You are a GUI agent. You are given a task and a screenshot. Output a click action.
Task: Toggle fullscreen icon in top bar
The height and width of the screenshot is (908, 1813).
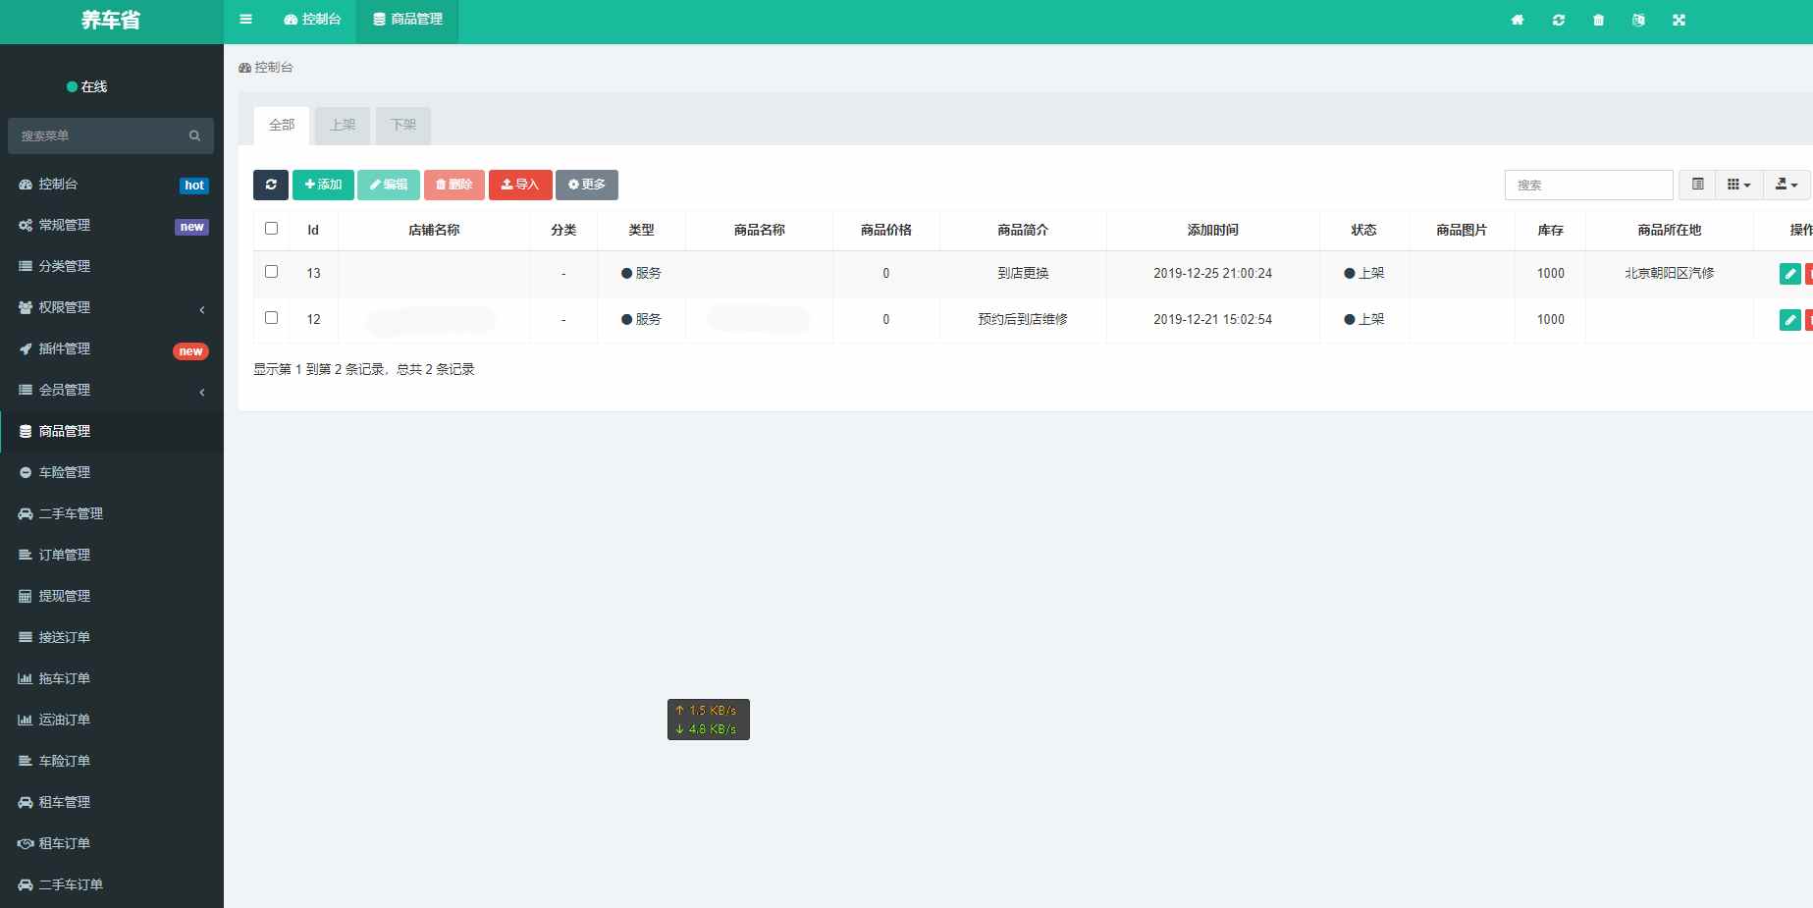[x=1679, y=20]
